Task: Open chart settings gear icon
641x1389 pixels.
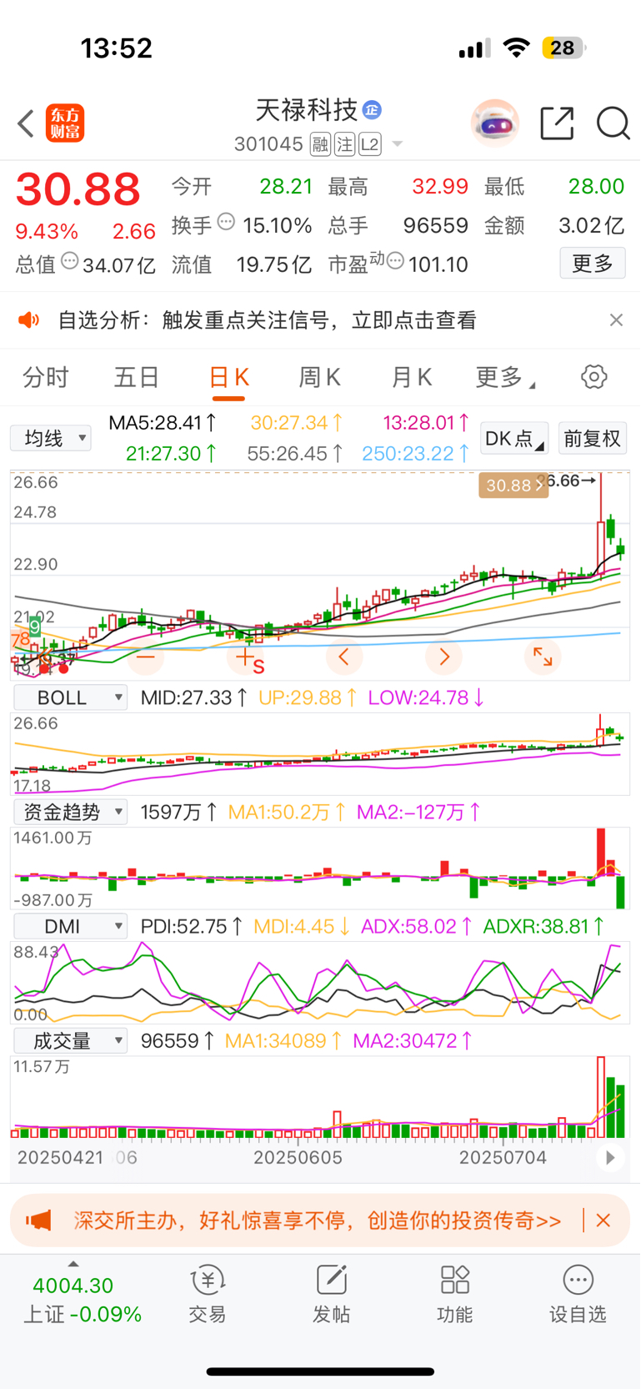Action: point(594,377)
